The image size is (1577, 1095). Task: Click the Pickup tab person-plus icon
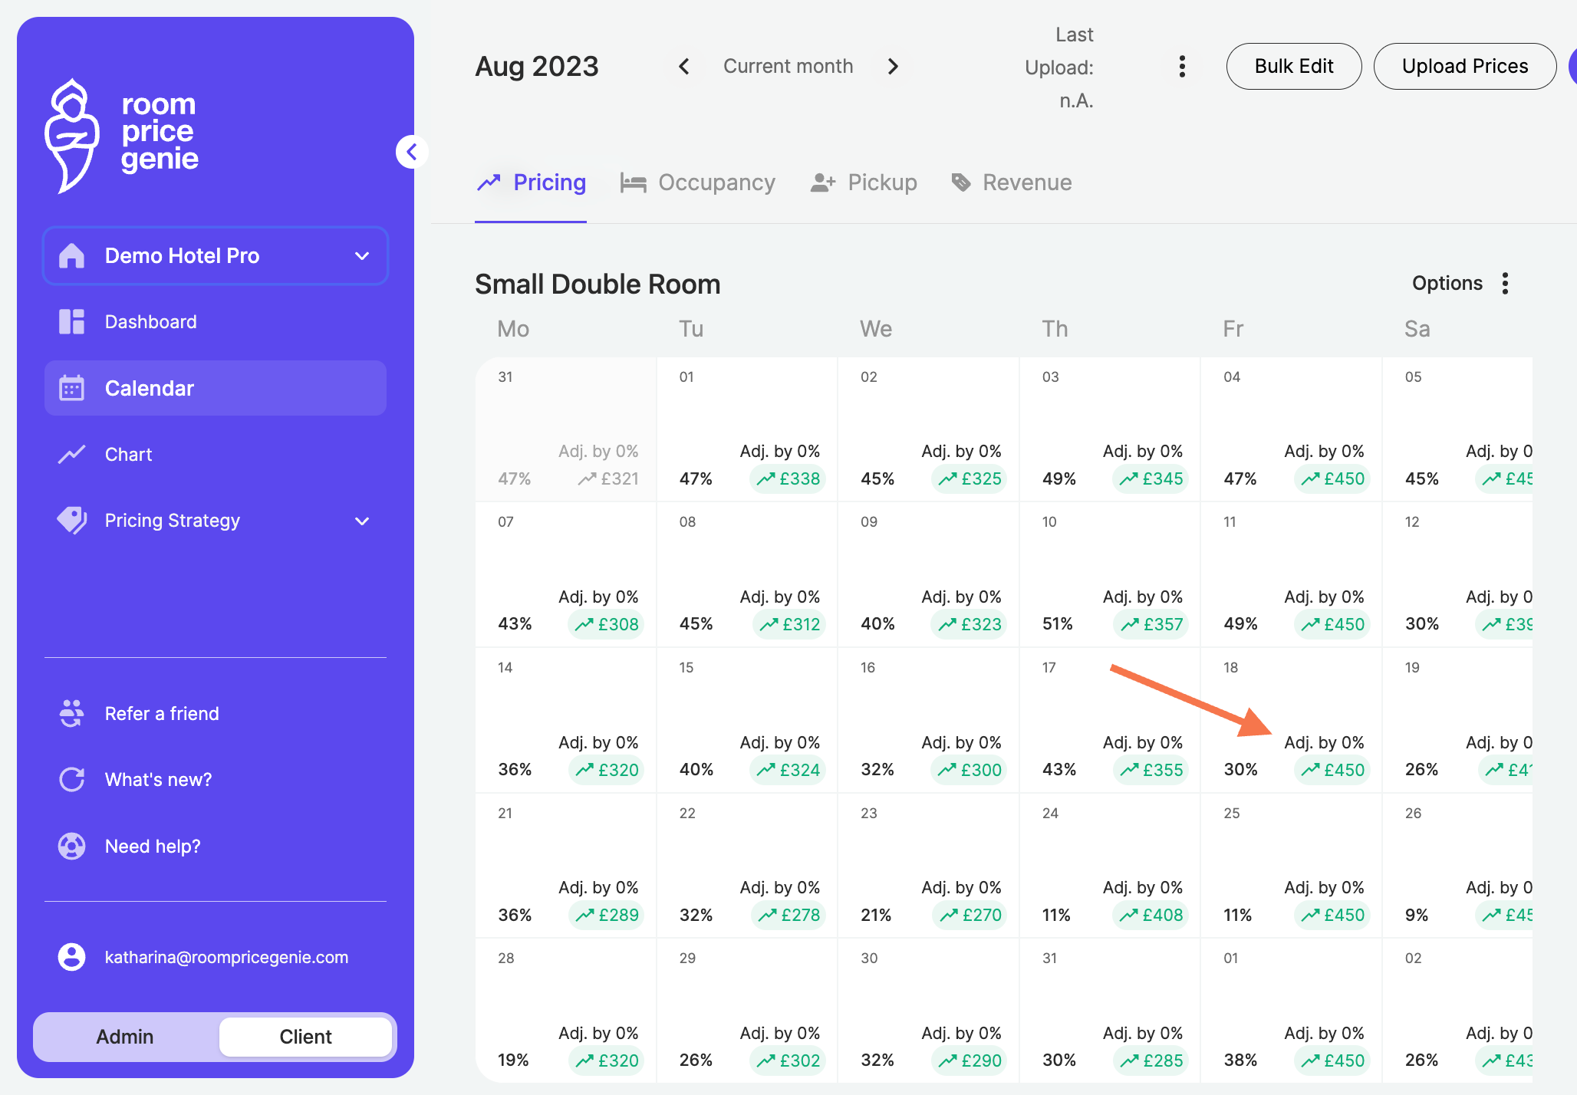[x=822, y=182]
